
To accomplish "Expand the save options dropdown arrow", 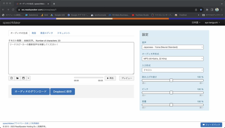I will 28,78.
